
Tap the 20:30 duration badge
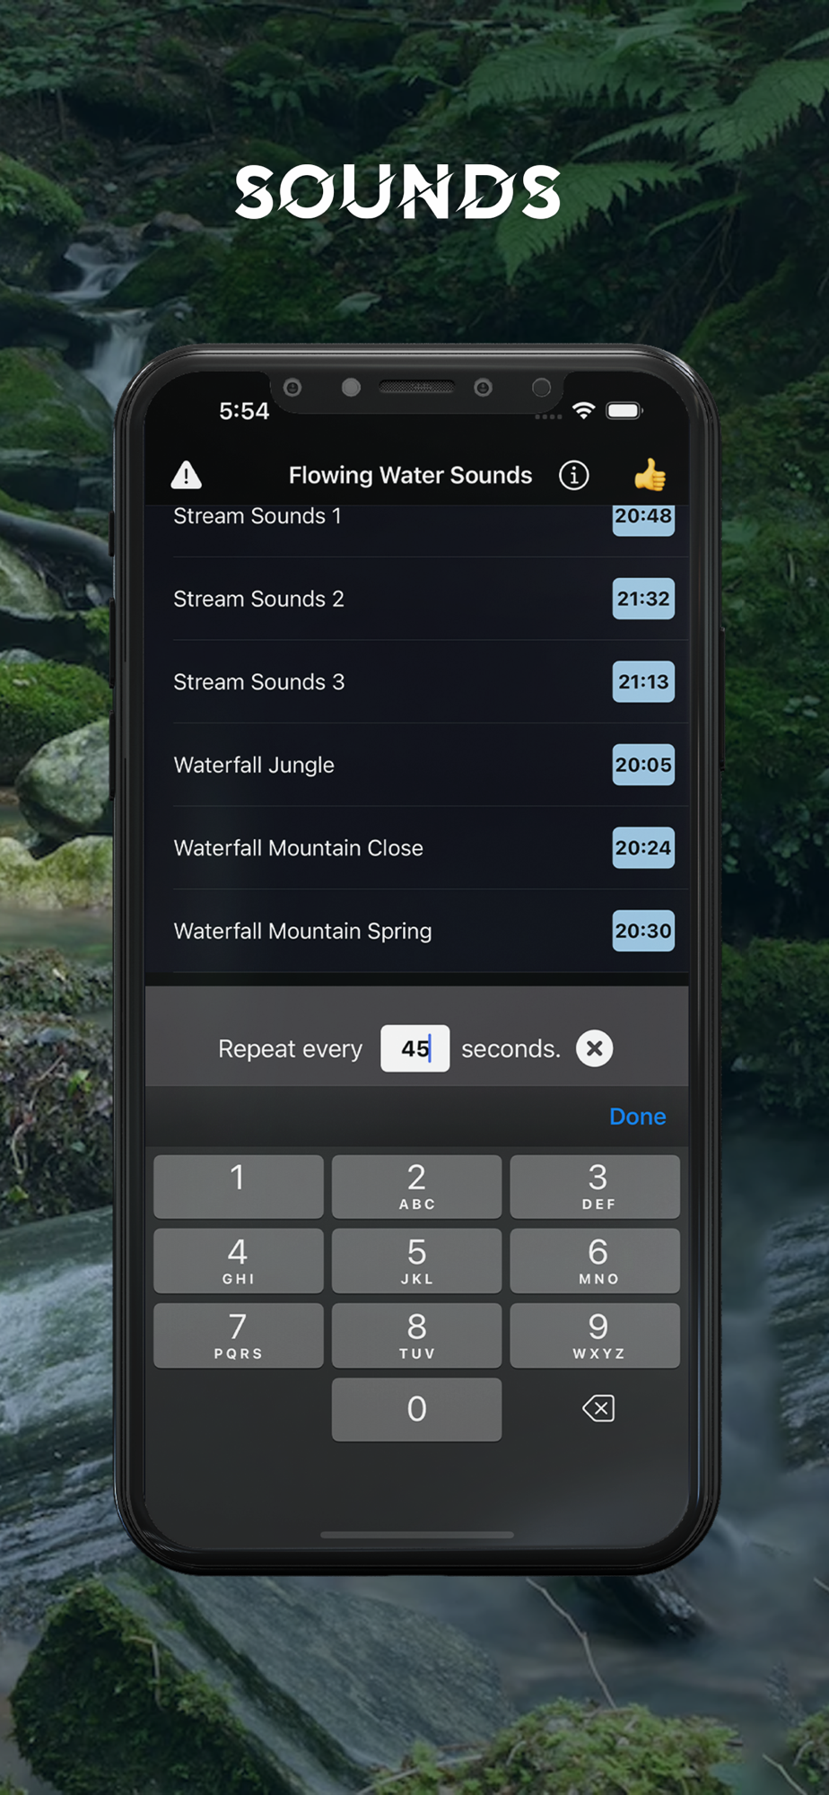pos(643,931)
